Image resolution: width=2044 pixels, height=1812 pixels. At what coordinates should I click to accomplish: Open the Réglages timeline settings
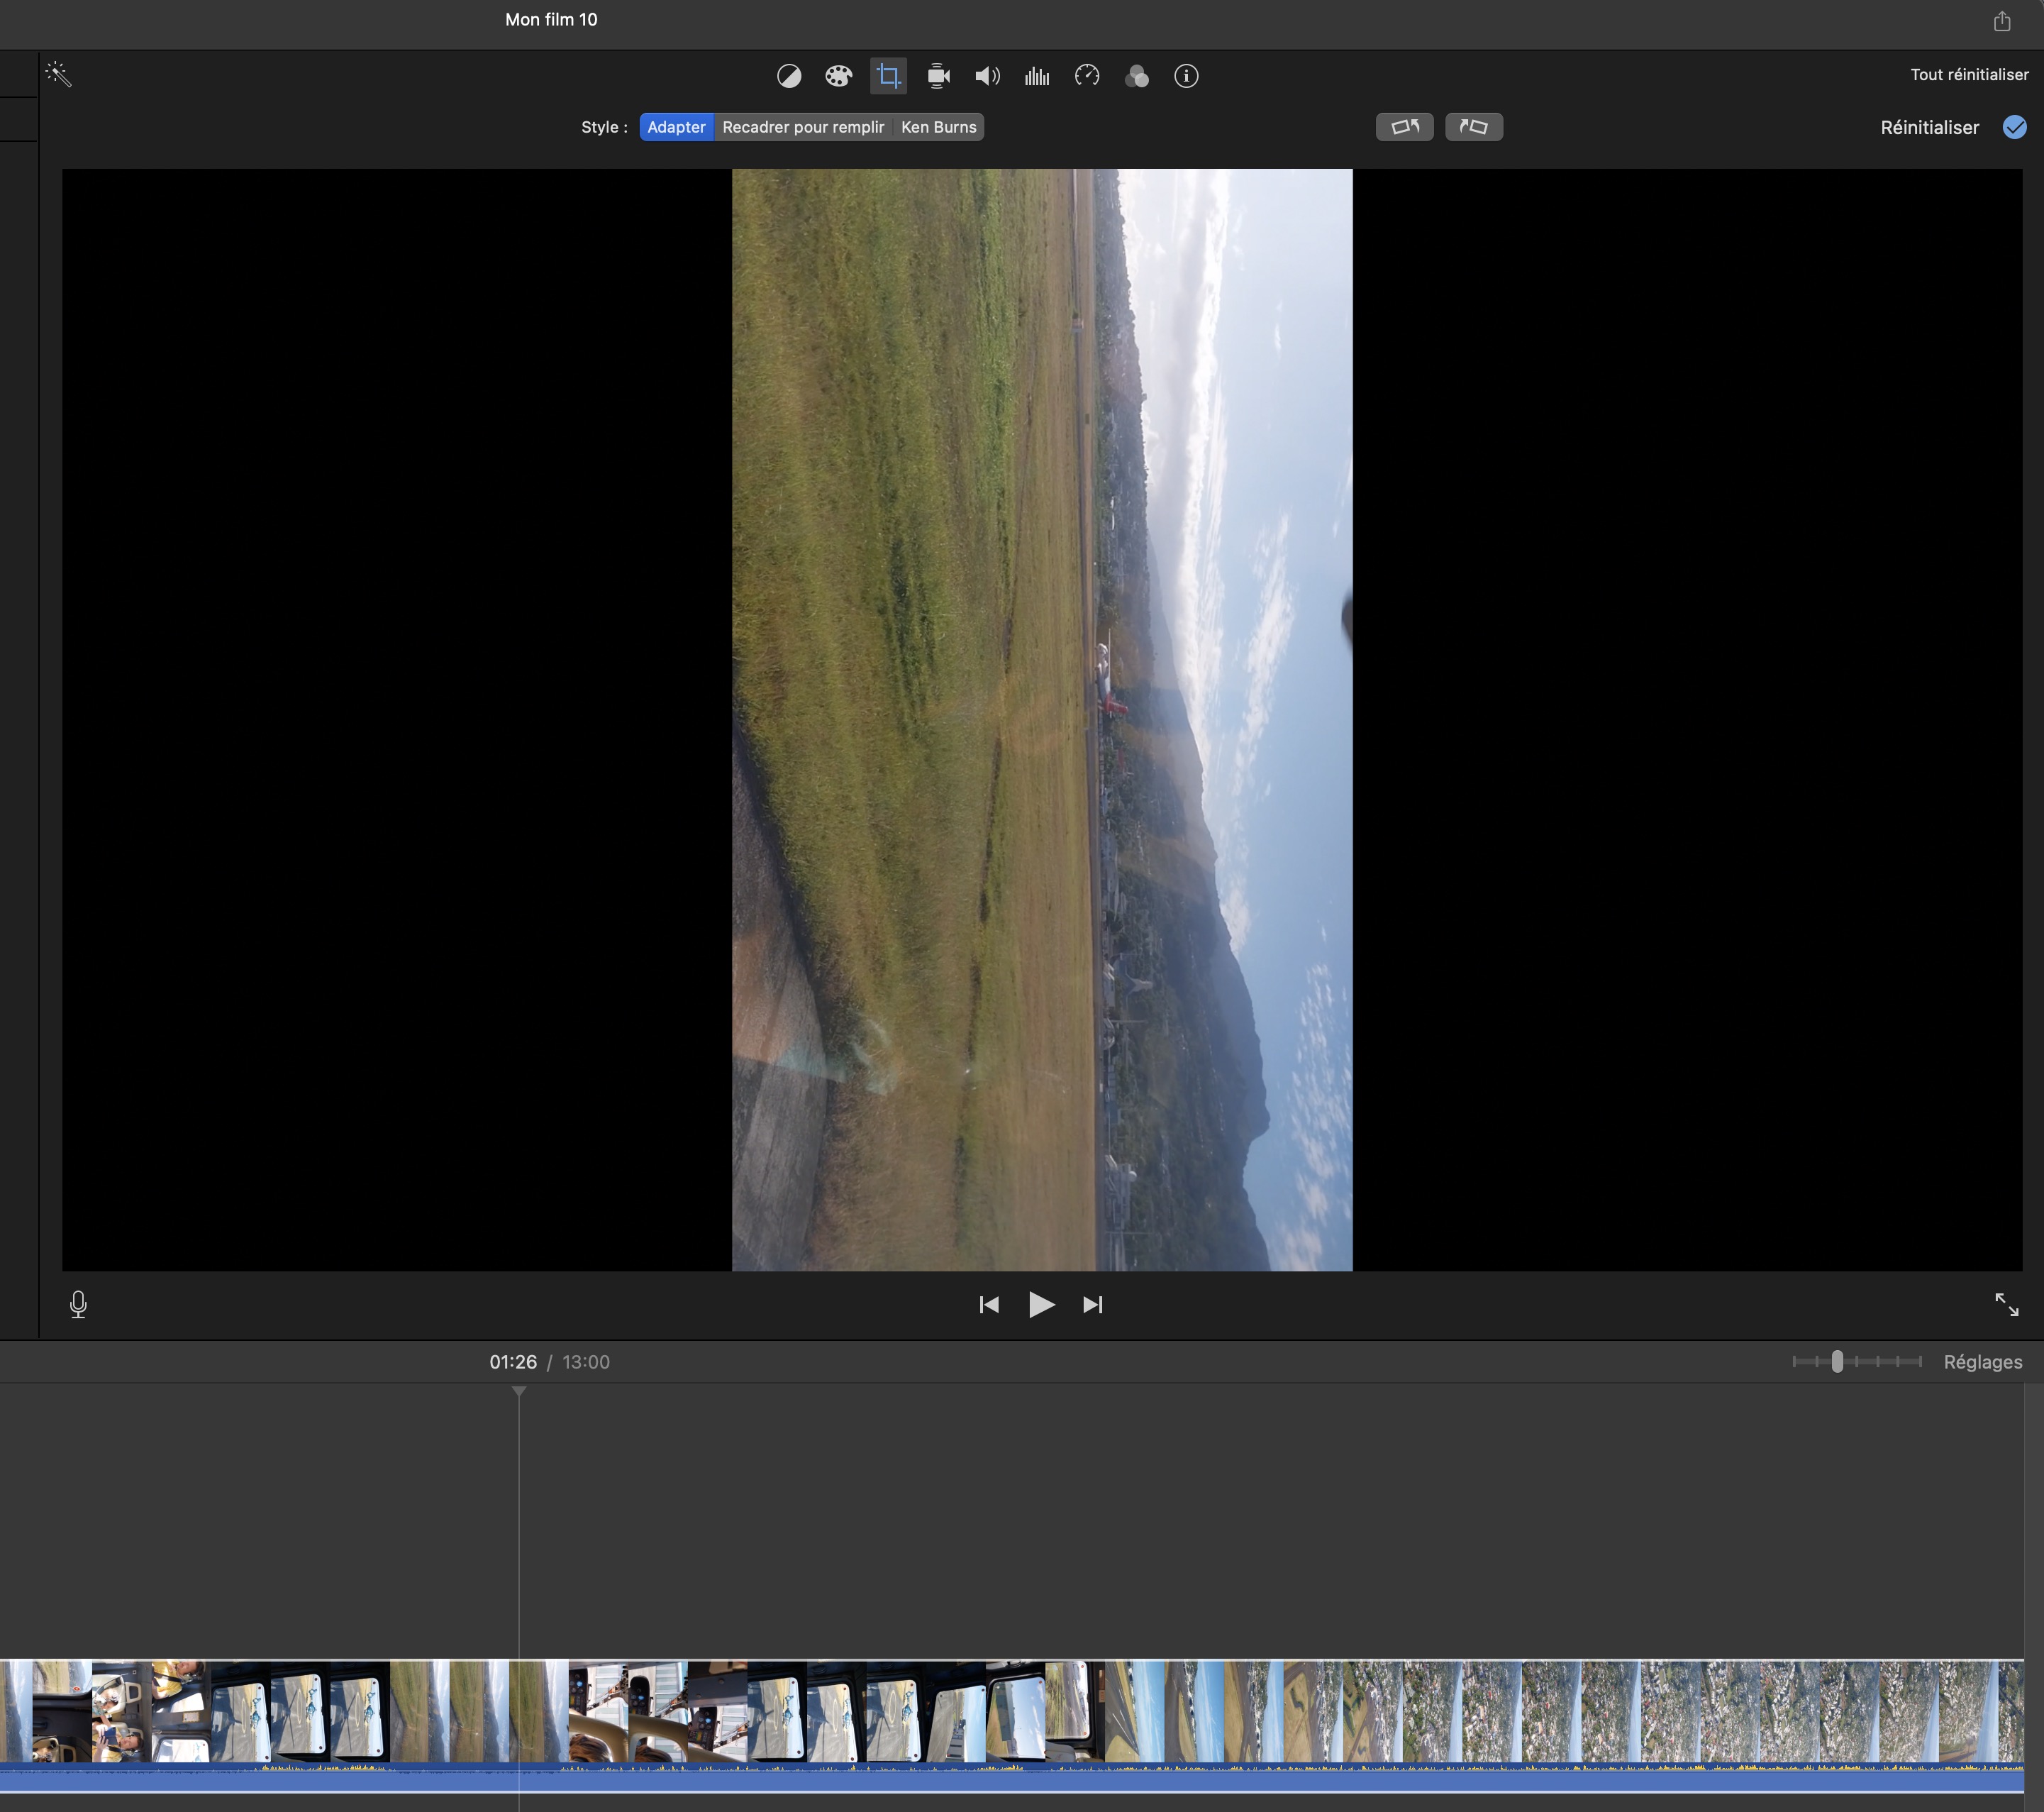1982,1361
